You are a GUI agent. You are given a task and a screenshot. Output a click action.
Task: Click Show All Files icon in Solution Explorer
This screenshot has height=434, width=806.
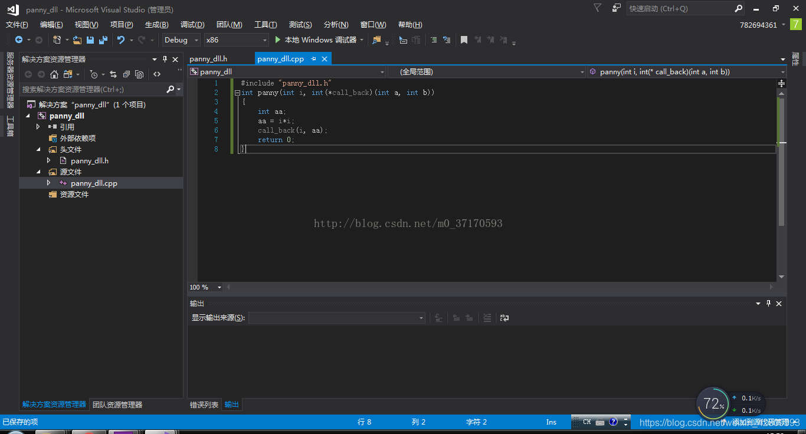(x=139, y=74)
